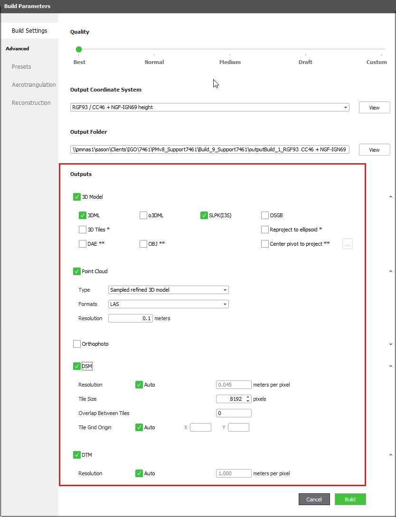
Task: Click the Output Folder path field
Action: 209,149
